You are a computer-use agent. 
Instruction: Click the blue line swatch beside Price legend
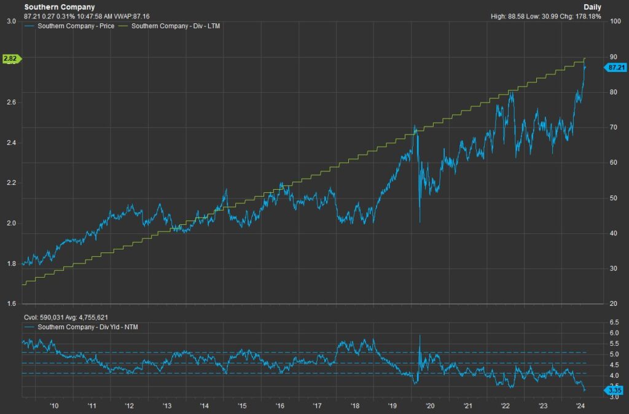(x=29, y=26)
